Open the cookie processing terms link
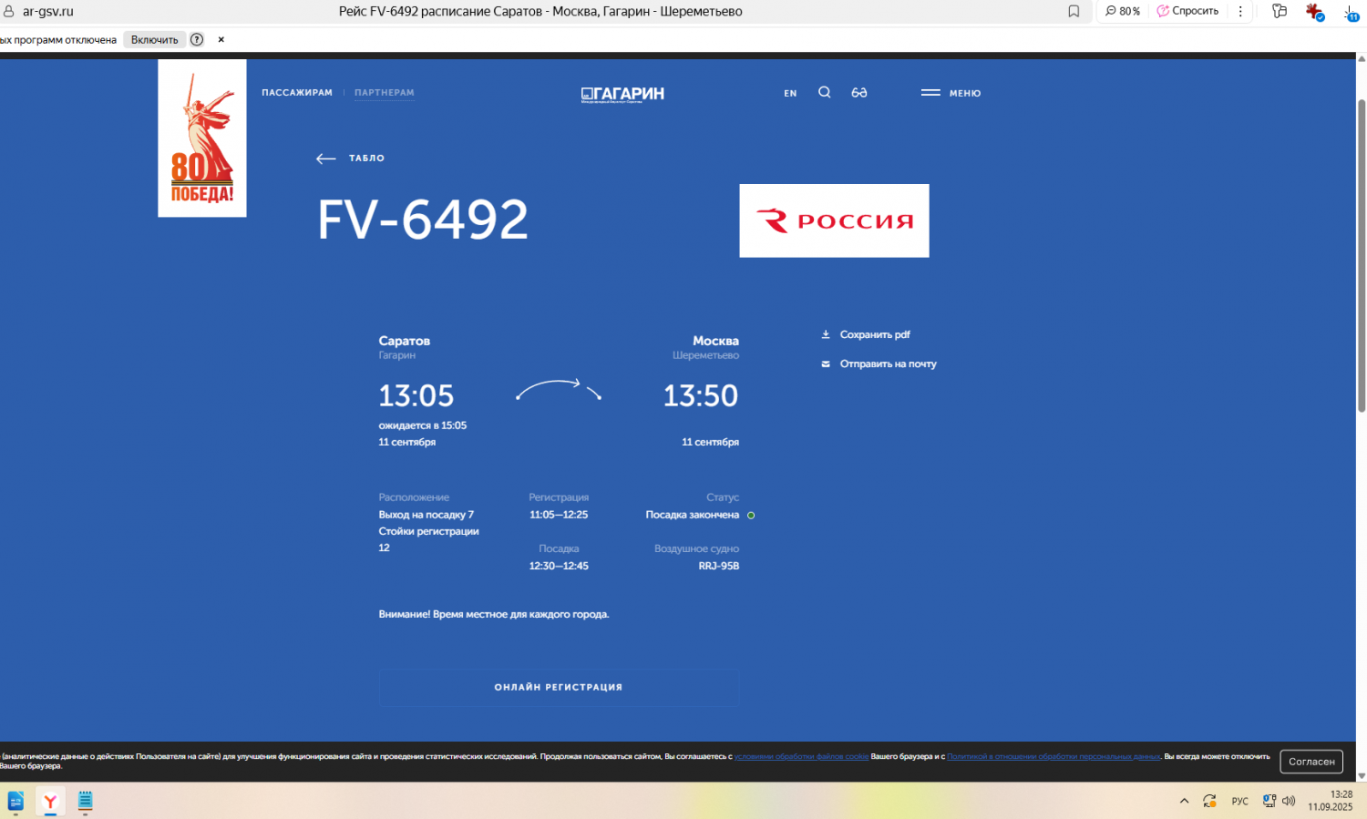Viewport: 1367px width, 819px height. coord(801,757)
